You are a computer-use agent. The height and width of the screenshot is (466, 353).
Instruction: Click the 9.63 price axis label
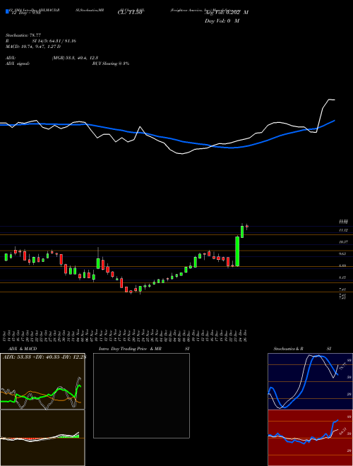click(344, 253)
